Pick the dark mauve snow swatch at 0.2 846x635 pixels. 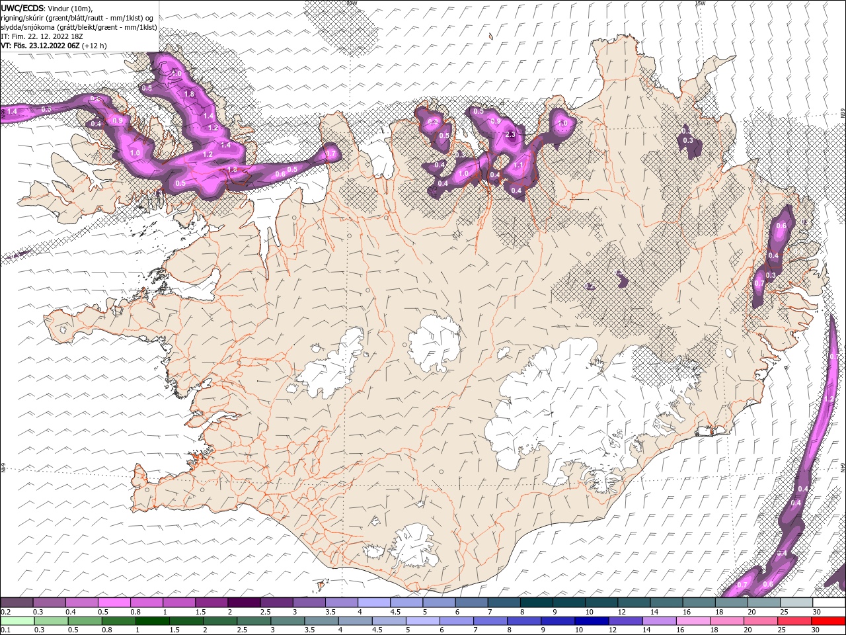click(x=17, y=603)
